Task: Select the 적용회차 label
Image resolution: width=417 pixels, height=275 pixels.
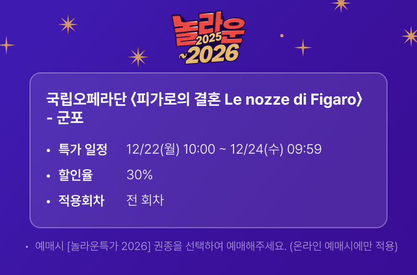Action: pos(81,200)
